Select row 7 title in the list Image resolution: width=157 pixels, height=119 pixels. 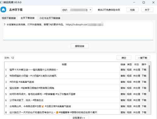click(x=40, y=106)
